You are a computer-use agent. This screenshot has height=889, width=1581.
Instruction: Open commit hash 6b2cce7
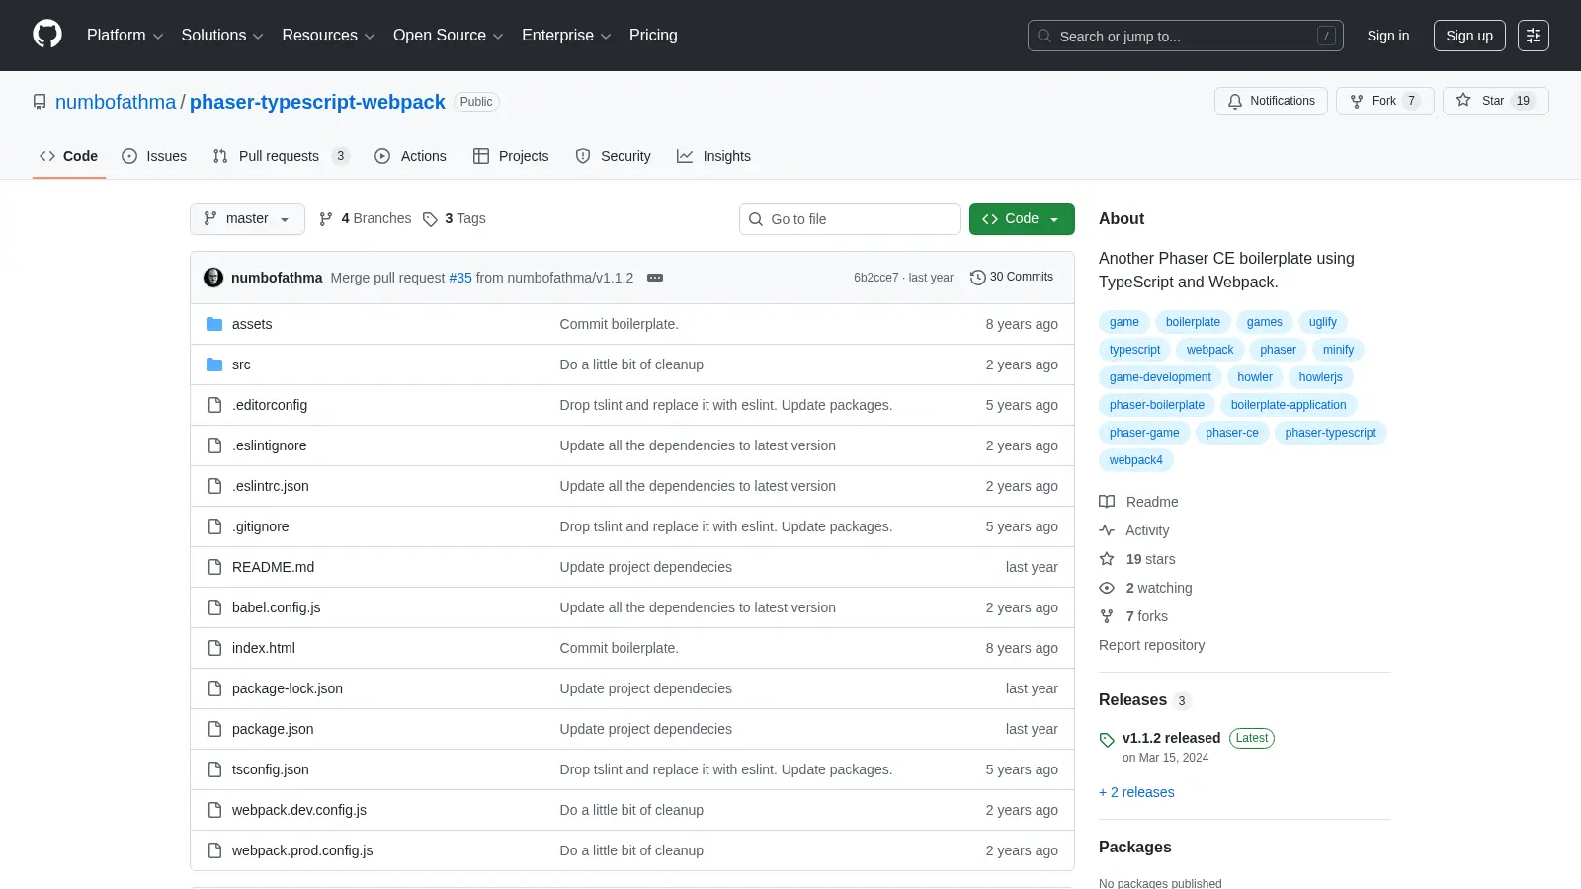tap(876, 278)
